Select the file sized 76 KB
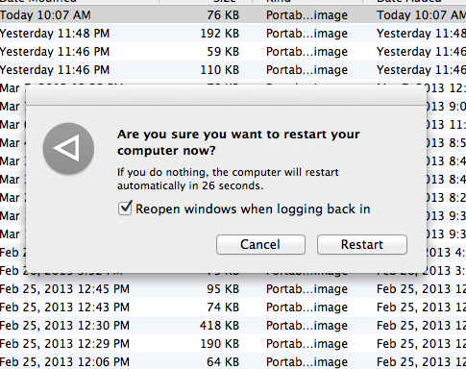The image size is (466, 369). (233, 14)
